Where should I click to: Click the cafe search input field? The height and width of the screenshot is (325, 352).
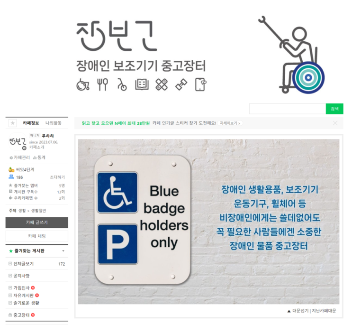pyautogui.click(x=288, y=109)
